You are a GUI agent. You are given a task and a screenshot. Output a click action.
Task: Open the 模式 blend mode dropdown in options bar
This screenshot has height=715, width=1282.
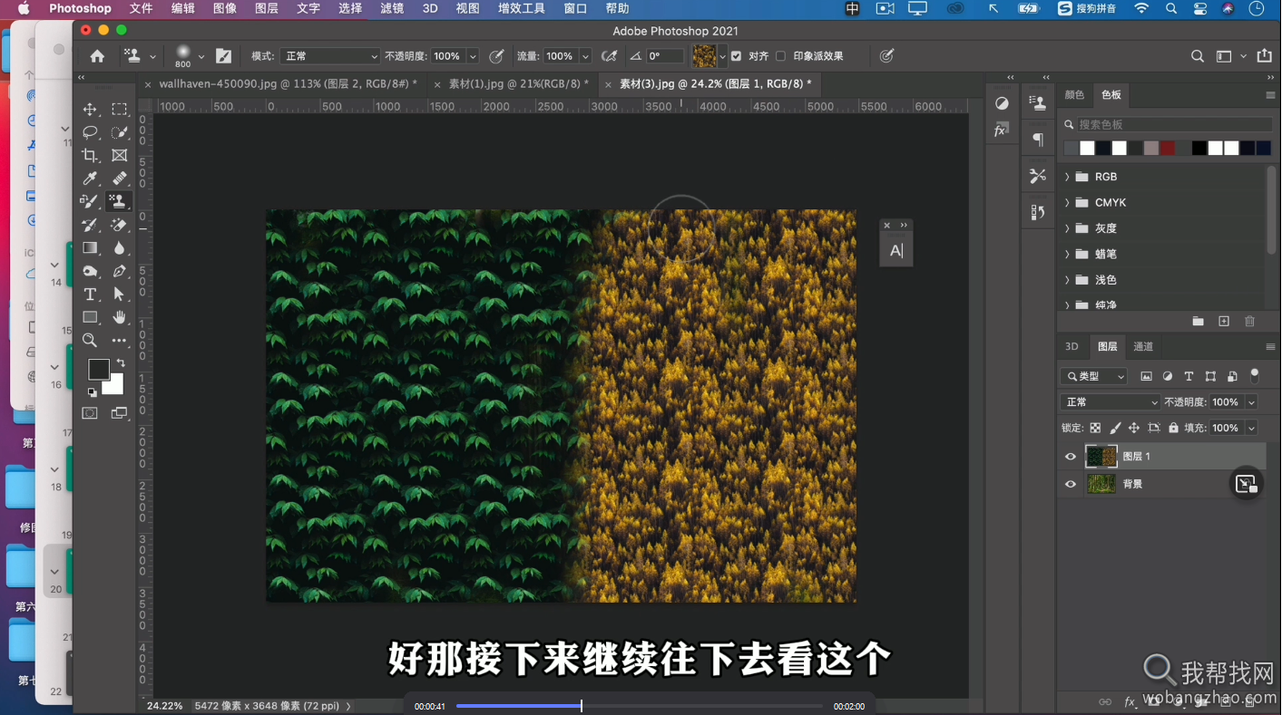coord(329,56)
